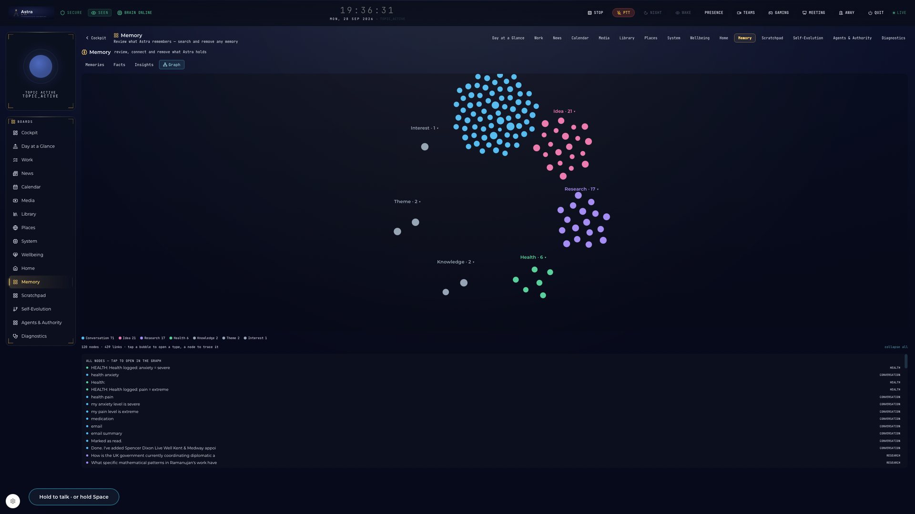This screenshot has height=514, width=915.
Task: Click the STOP button
Action: click(x=595, y=13)
